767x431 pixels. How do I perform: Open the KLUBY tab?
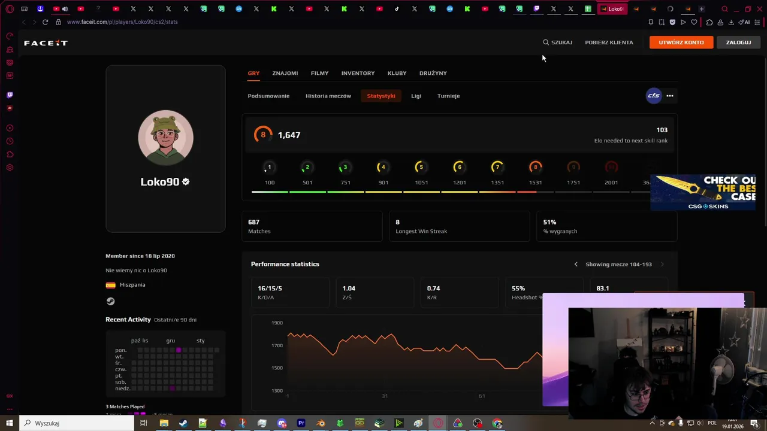397,73
